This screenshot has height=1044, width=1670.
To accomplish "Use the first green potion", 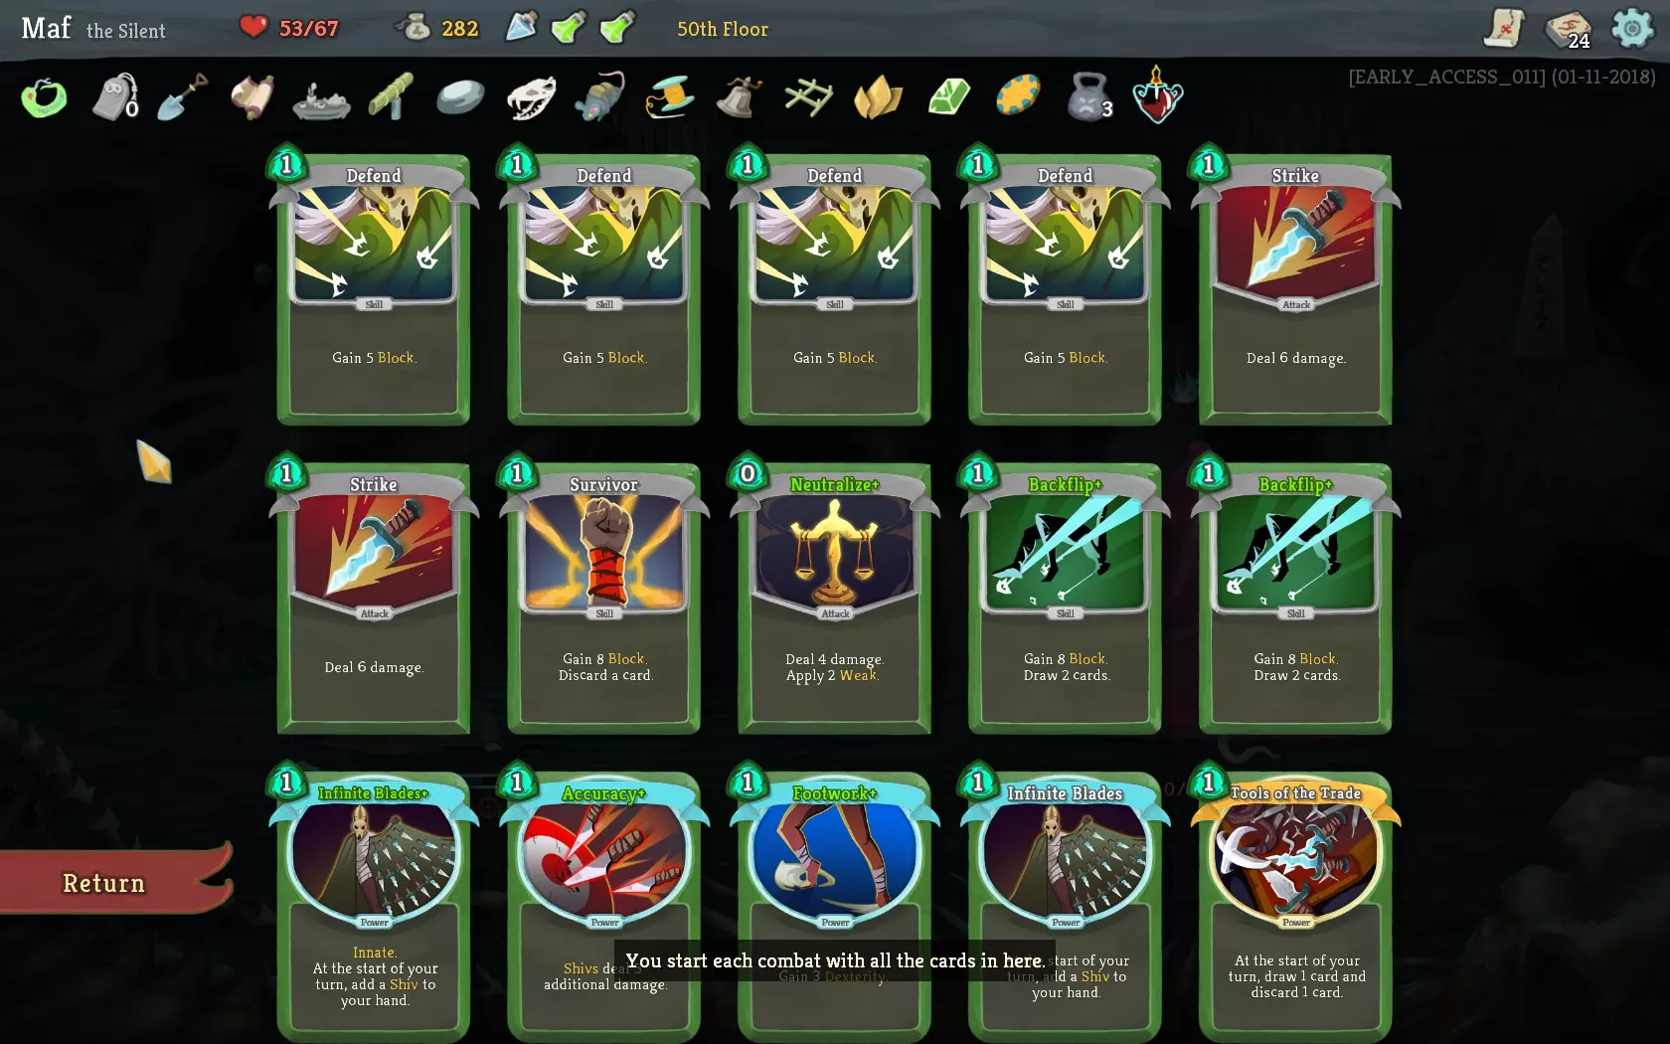I will click(569, 28).
